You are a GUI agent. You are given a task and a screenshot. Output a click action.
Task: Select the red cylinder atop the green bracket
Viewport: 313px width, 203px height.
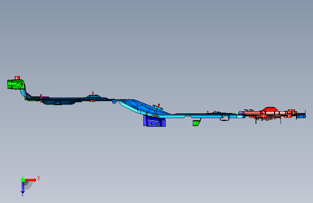(x=17, y=78)
